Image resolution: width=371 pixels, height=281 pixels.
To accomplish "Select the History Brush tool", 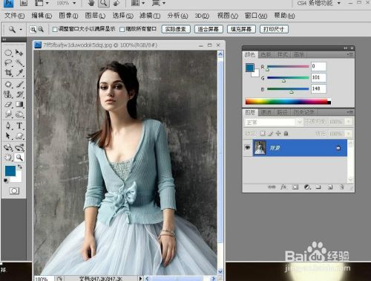I will (x=19, y=94).
